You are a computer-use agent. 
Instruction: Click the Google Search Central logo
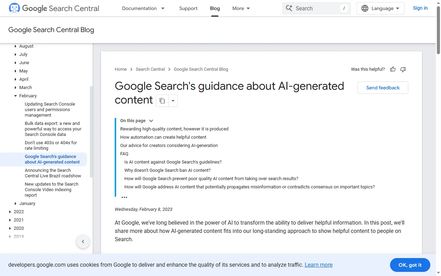(54, 8)
